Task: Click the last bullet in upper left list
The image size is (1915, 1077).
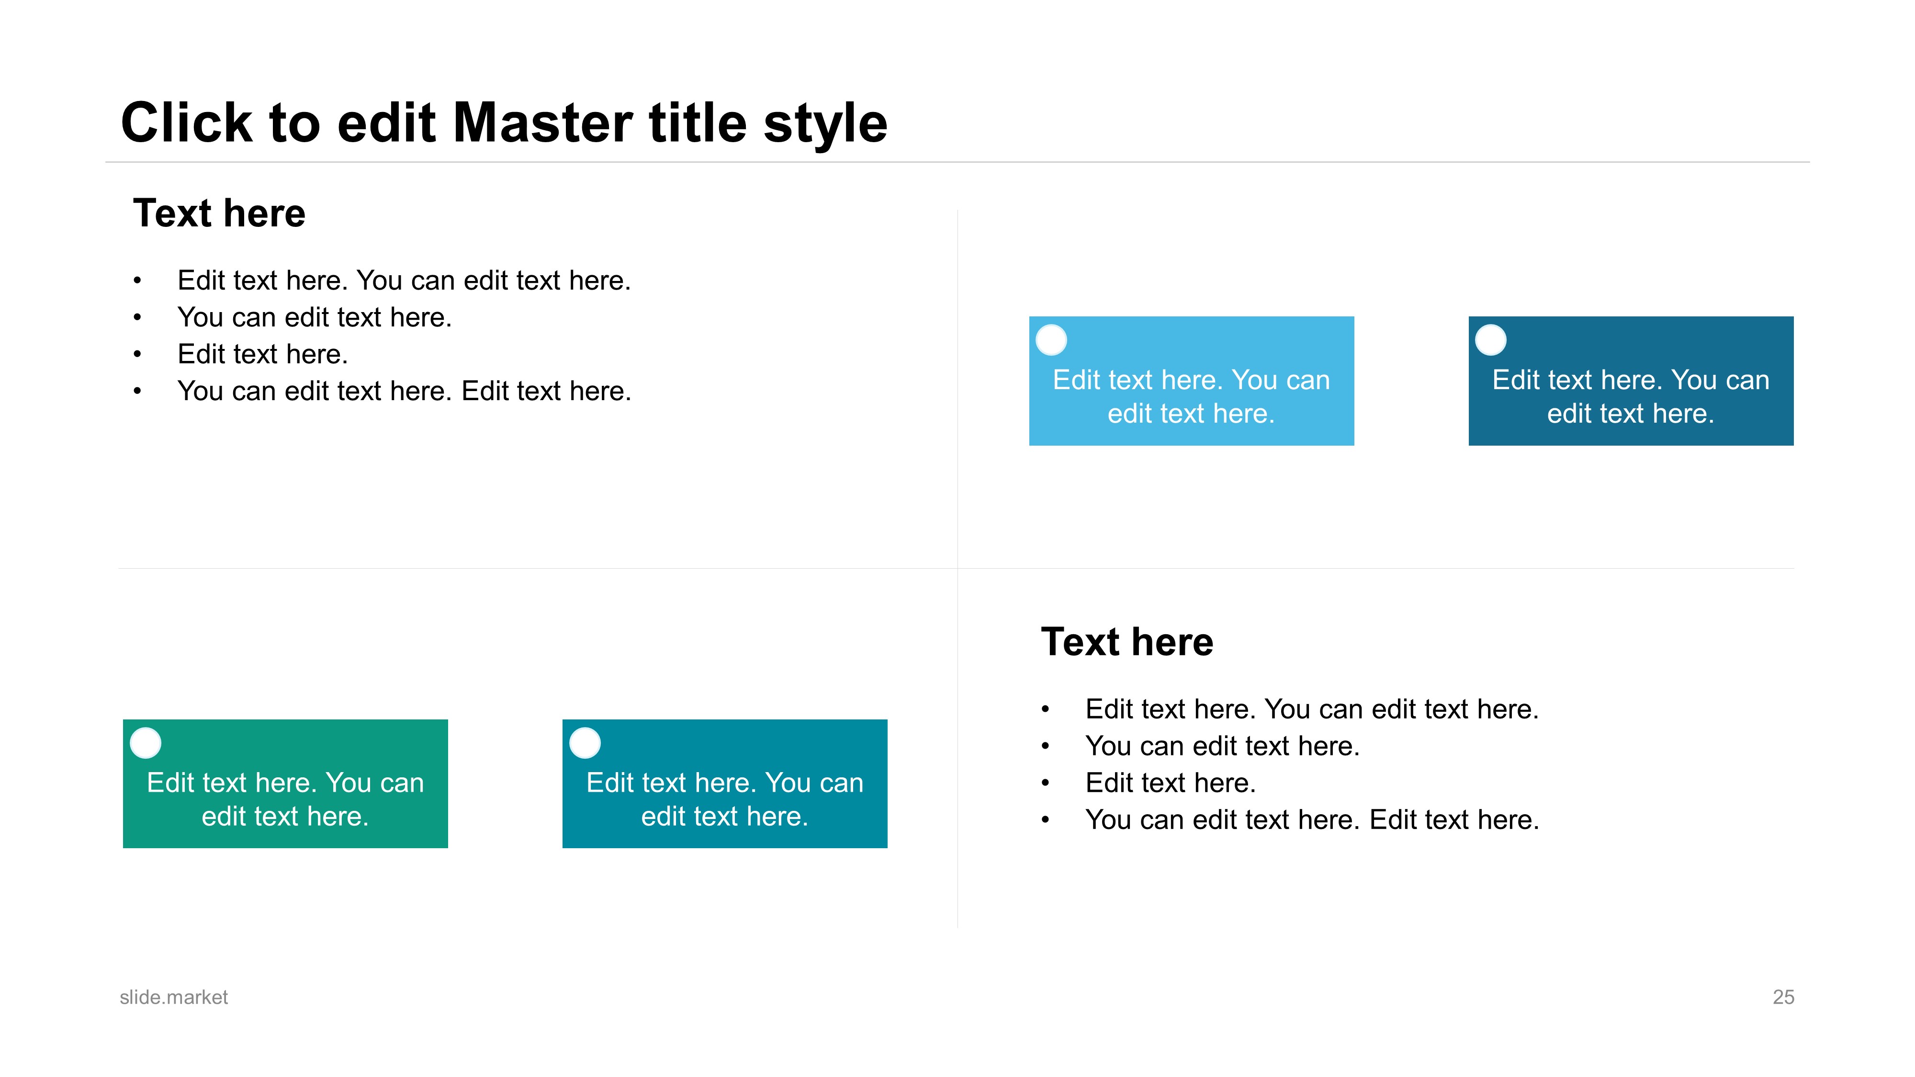Action: [x=404, y=391]
